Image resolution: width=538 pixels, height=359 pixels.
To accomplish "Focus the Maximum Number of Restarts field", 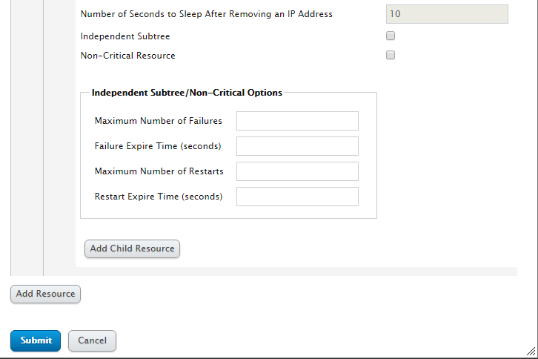I will [297, 171].
